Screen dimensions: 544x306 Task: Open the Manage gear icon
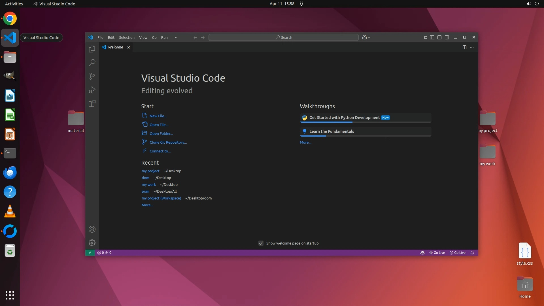click(x=92, y=243)
